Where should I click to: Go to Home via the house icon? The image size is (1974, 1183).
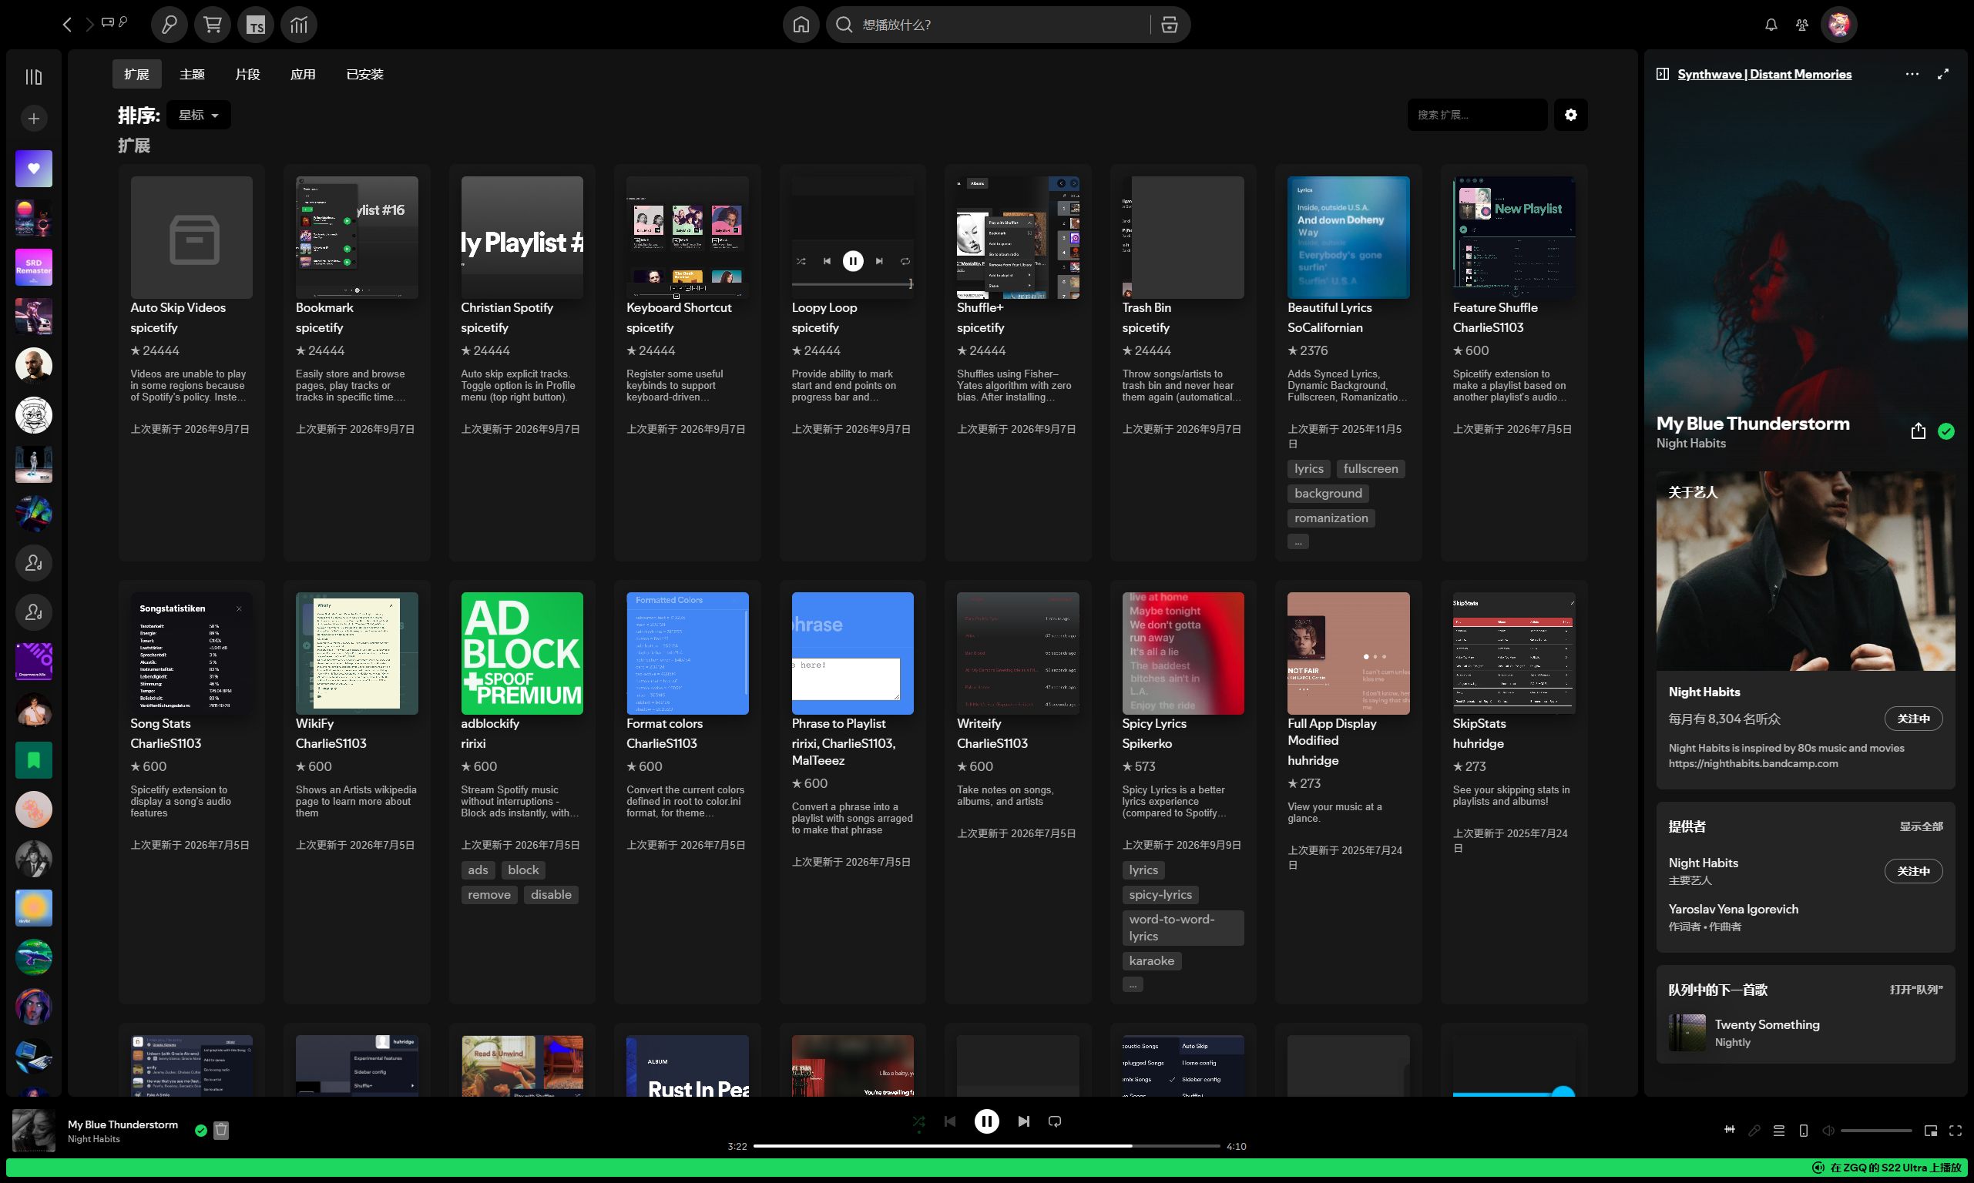tap(801, 25)
